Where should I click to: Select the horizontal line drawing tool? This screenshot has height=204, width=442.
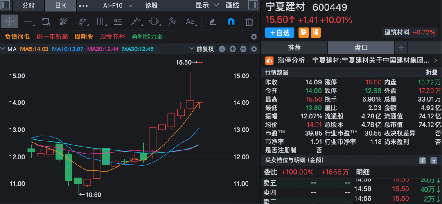click(28, 21)
